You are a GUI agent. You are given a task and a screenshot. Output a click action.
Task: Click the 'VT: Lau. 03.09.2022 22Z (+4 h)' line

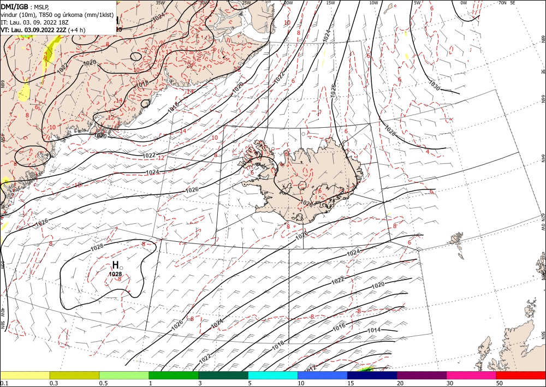43,30
